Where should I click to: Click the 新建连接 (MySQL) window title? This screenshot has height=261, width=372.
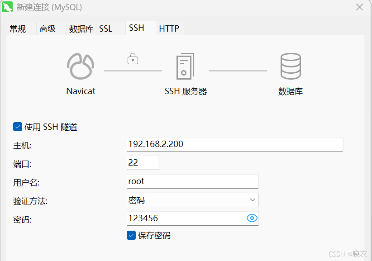[49, 7]
